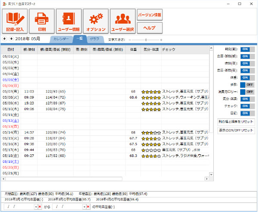Click the table's vertical scrollbar down arrow
258x212 pixels.
211,175
